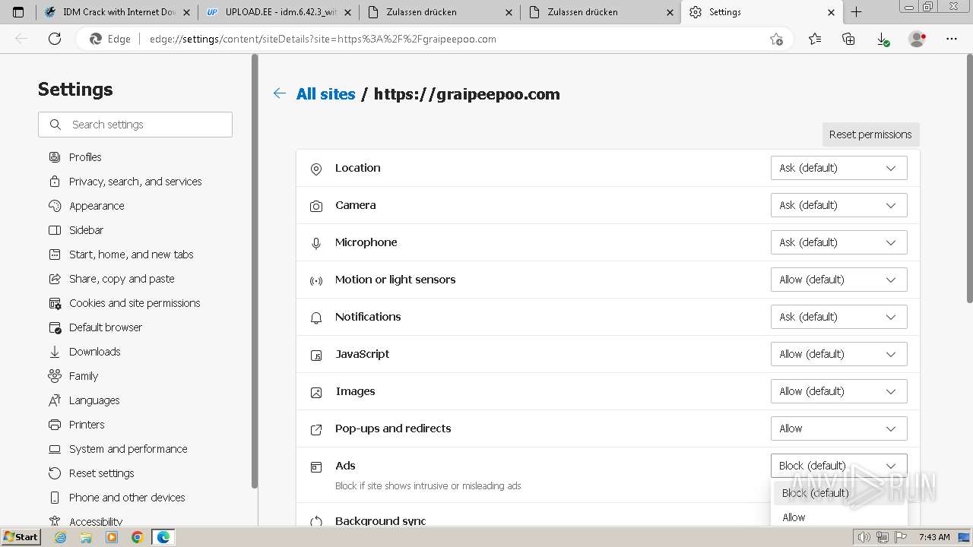Viewport: 973px width, 547px height.
Task: Expand the Images permission dropdown
Action: (838, 391)
